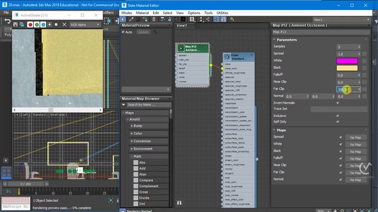Select the Select Tool arrow in Slate toolbar

(123, 19)
